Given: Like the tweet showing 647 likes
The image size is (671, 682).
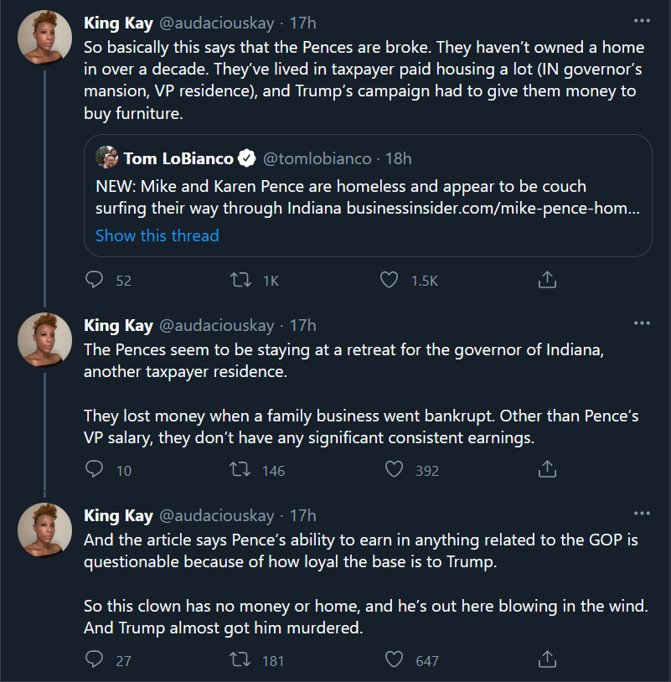Looking at the screenshot, I should pos(394,660).
